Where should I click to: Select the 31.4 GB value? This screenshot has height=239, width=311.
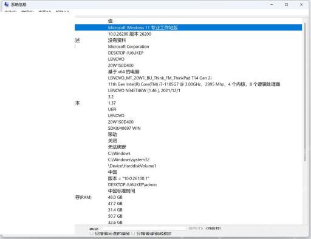pyautogui.click(x=115, y=209)
